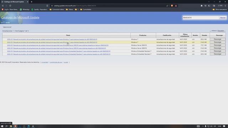Open the WhatsApp bookmark
Viewport: 228px width, 128px height.
point(25,10)
